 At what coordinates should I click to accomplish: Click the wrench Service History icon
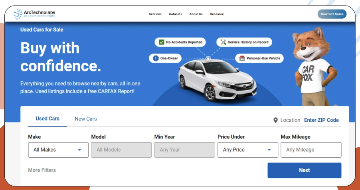pyautogui.click(x=223, y=42)
